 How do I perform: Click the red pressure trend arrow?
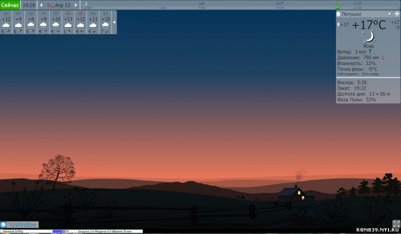pyautogui.click(x=383, y=58)
